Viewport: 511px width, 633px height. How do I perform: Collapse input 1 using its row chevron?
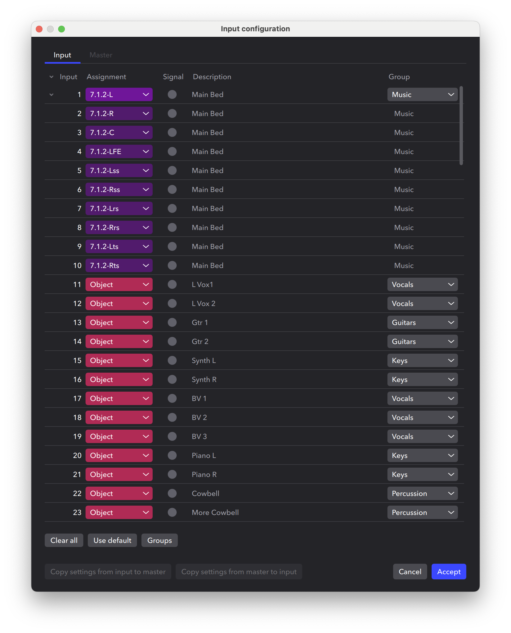coord(51,94)
